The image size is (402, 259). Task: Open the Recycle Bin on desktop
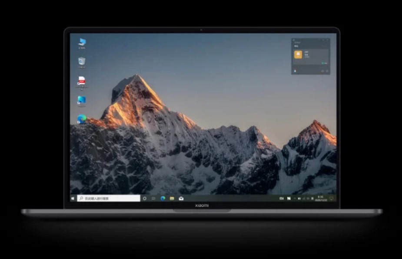click(82, 61)
